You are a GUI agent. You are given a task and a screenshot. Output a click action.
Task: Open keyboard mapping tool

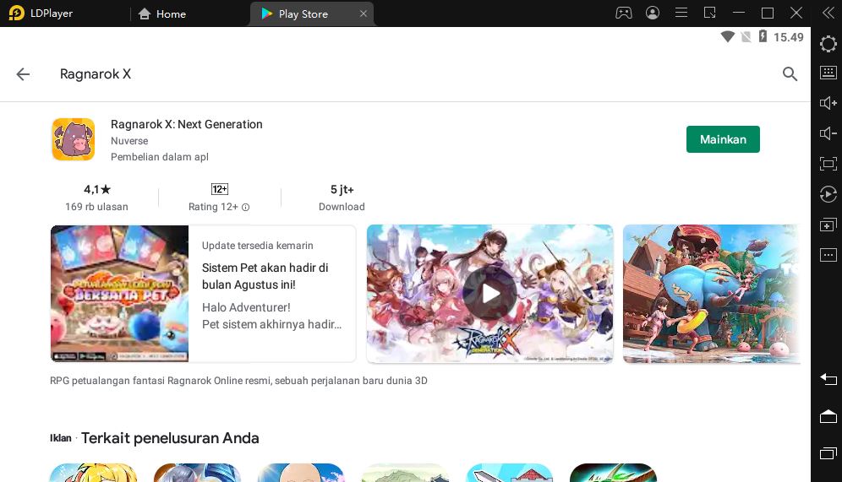828,73
